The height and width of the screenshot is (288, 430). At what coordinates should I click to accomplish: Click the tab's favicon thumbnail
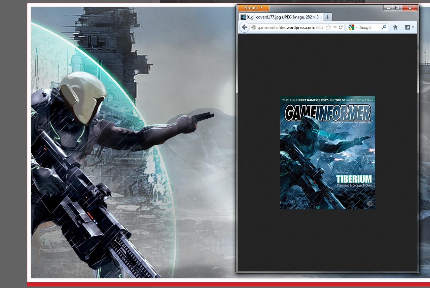coord(243,17)
